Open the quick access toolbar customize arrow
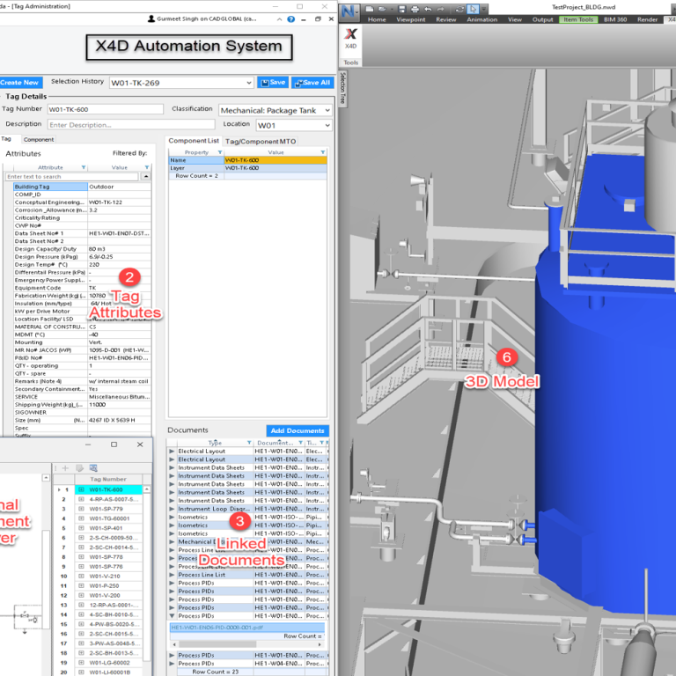 484,9
